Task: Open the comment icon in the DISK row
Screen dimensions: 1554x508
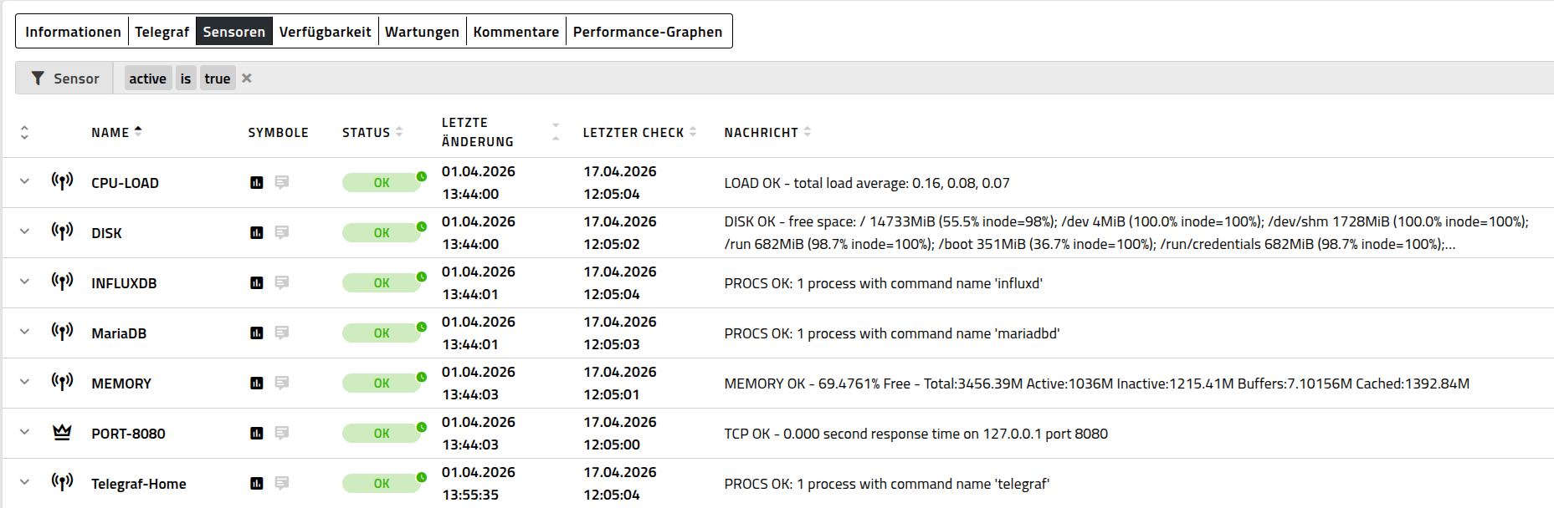Action: (282, 232)
